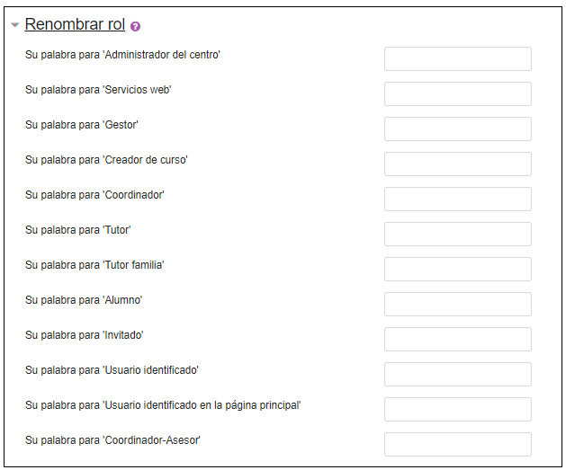
Task: Click the 'Gestor' rename input
Action: click(458, 129)
